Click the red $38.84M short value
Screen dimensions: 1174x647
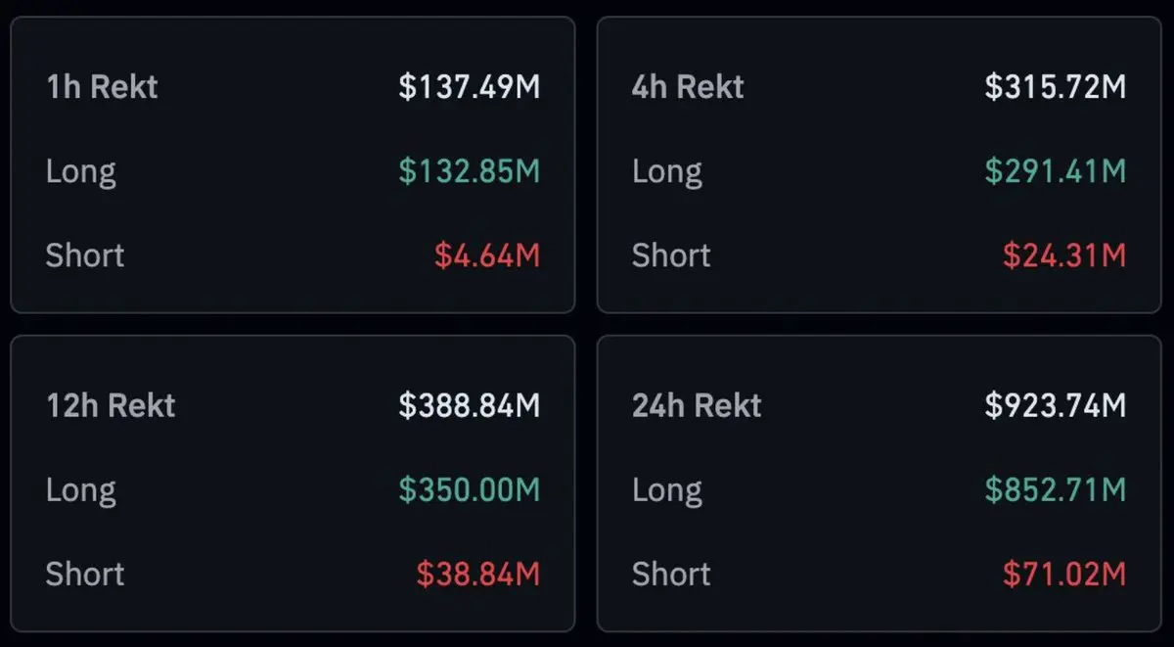tap(478, 574)
